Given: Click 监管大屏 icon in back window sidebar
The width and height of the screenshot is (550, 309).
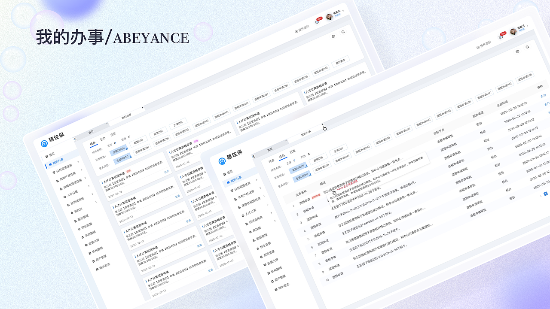Looking at the screenshot, I should 86,245.
